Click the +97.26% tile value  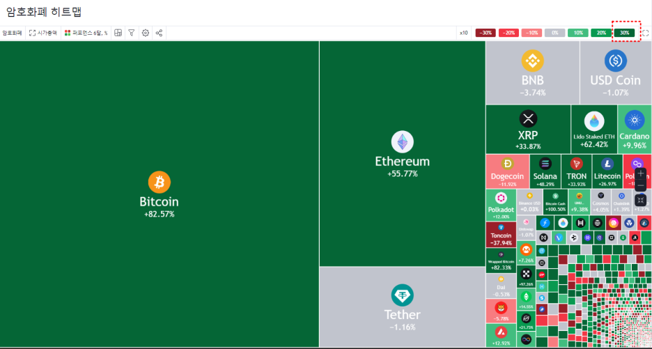point(526,284)
